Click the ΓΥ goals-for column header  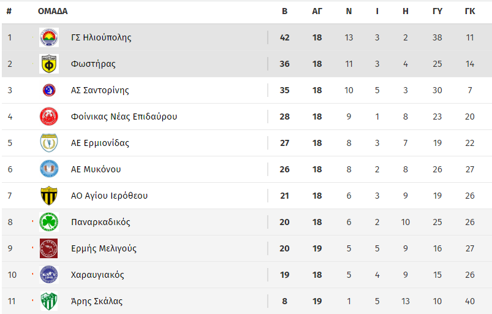coord(437,11)
